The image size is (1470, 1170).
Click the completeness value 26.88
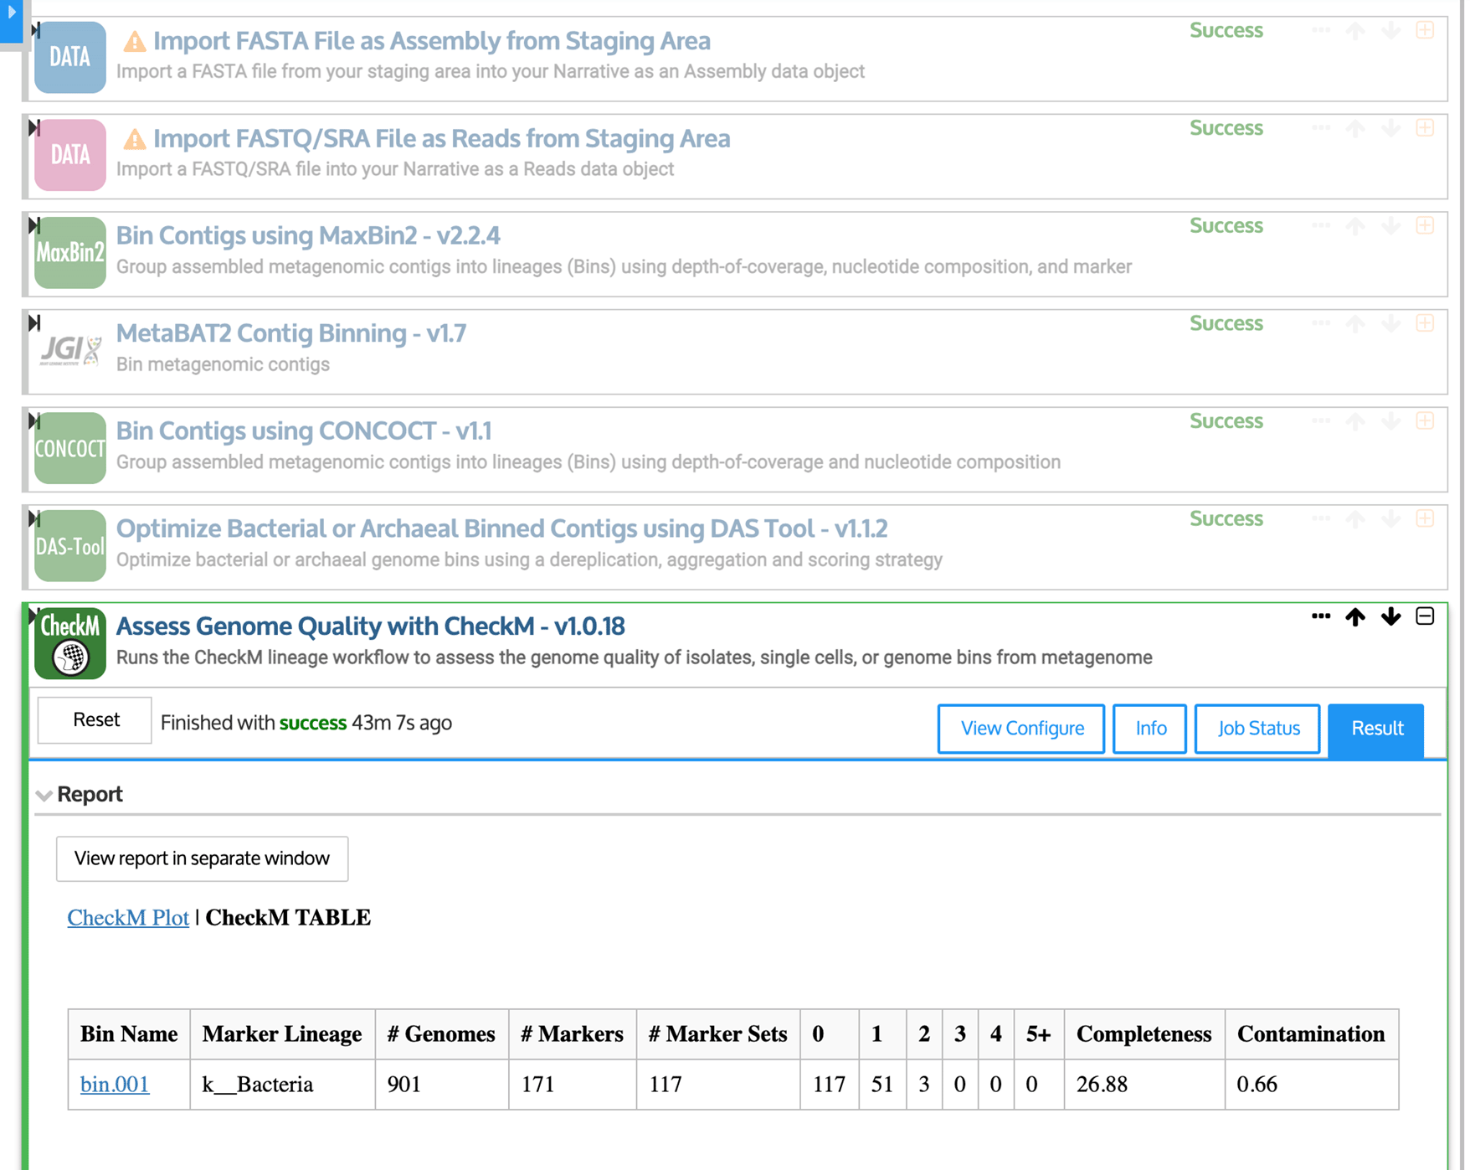pos(1102,1085)
